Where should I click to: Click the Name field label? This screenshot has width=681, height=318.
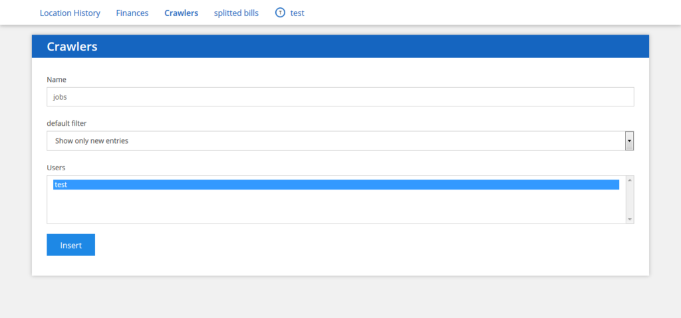pyautogui.click(x=57, y=79)
